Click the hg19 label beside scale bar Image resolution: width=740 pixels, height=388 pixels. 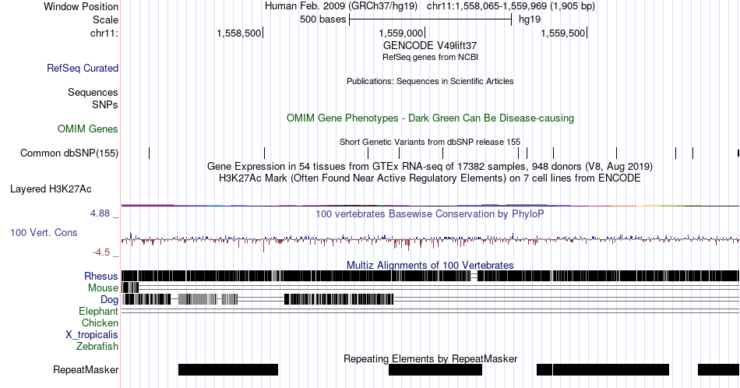tap(530, 19)
